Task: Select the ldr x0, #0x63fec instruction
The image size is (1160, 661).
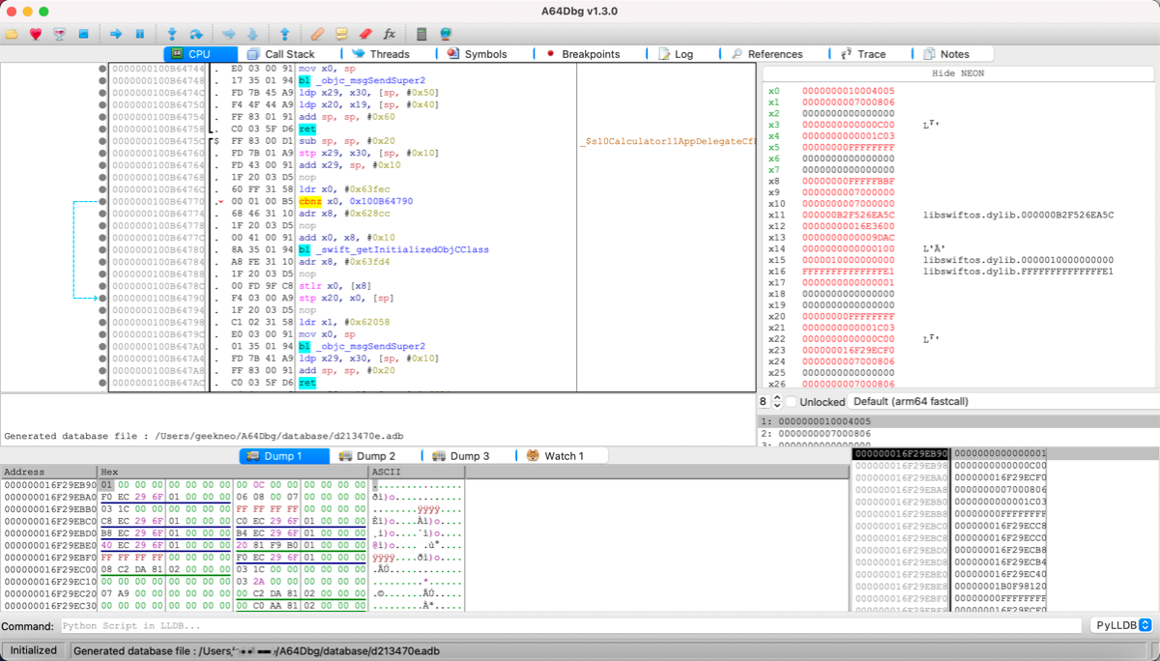Action: coord(344,189)
